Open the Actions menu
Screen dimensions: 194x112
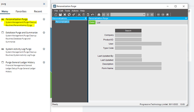[x=75, y=11]
